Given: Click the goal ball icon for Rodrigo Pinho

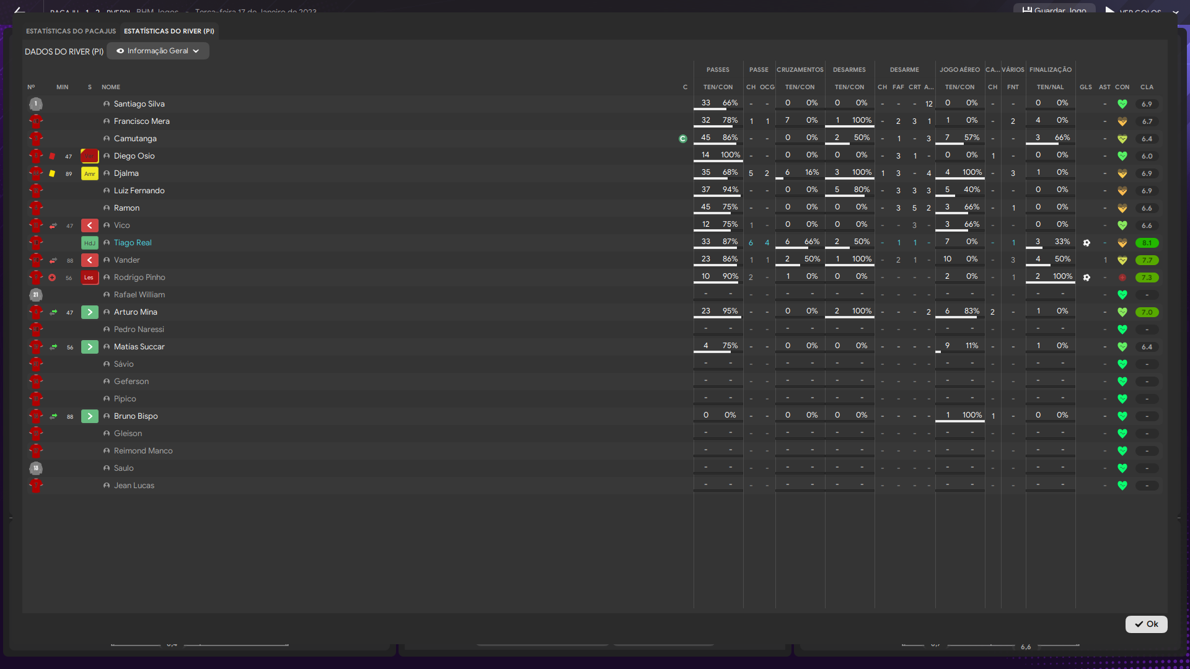Looking at the screenshot, I should click(x=1086, y=278).
